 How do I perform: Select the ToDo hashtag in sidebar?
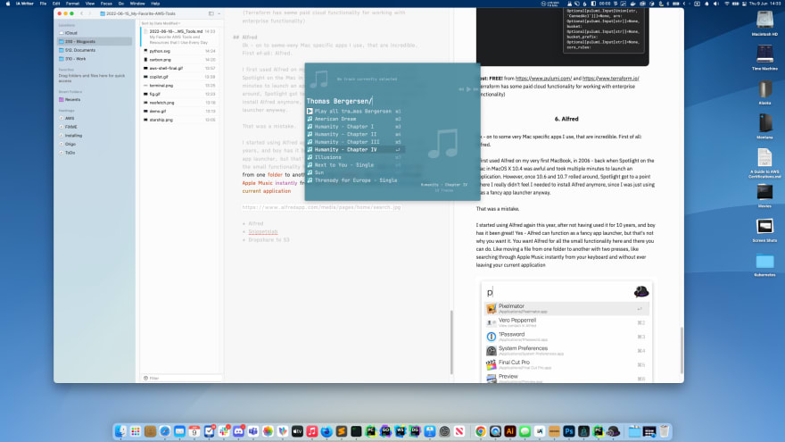tap(95, 153)
